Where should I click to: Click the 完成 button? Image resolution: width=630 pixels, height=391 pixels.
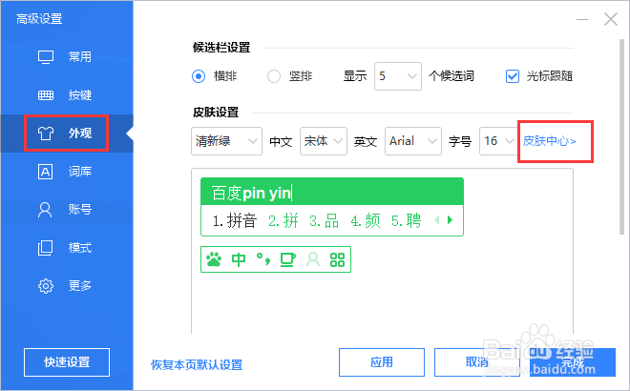pyautogui.click(x=573, y=362)
